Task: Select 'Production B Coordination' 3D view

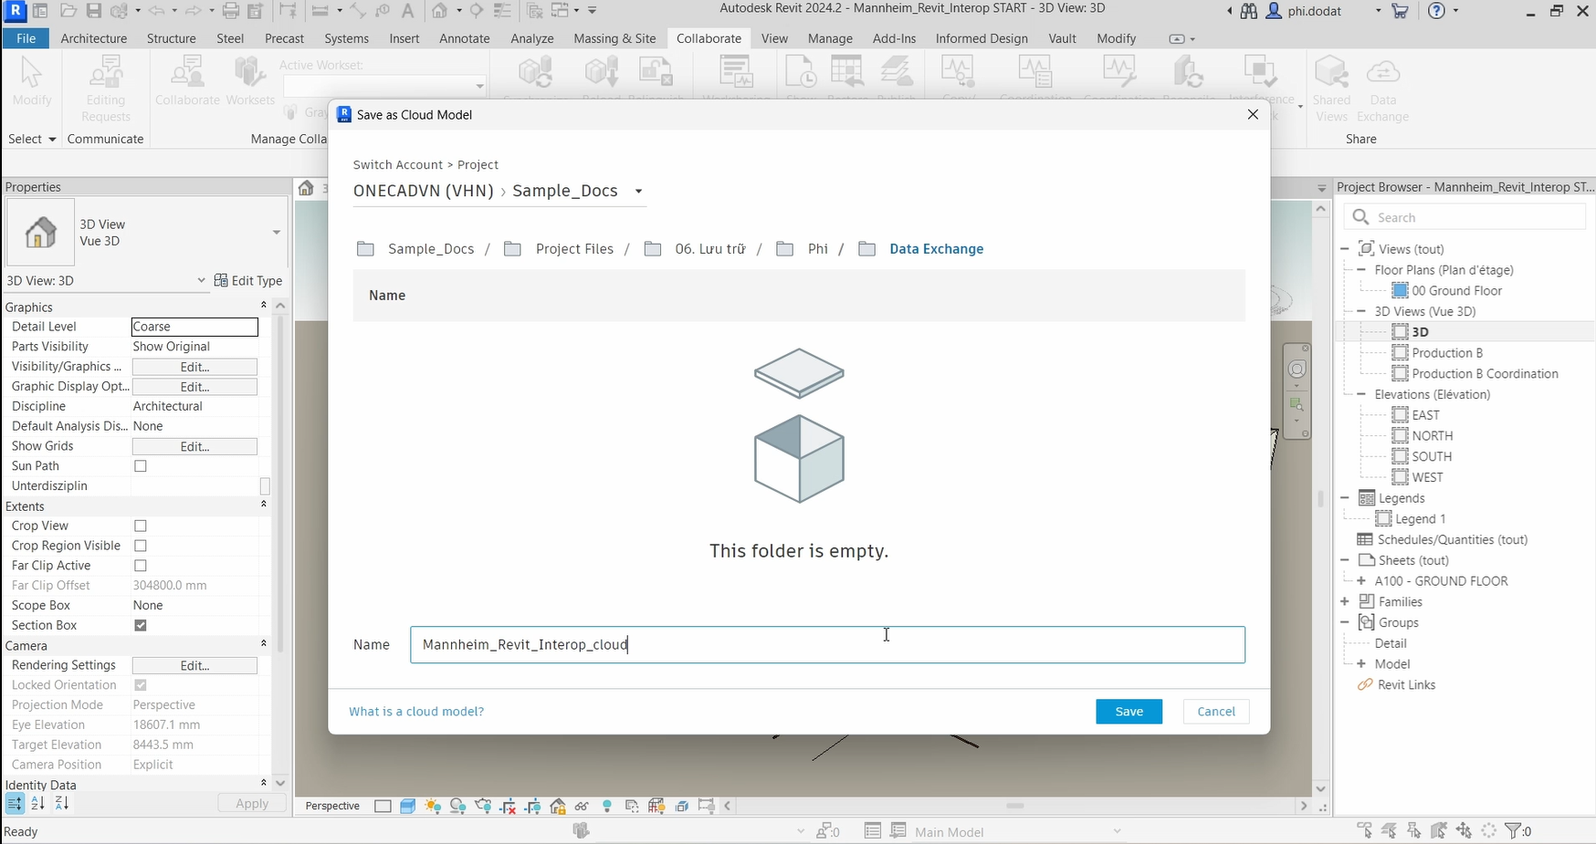Action: point(1485,374)
